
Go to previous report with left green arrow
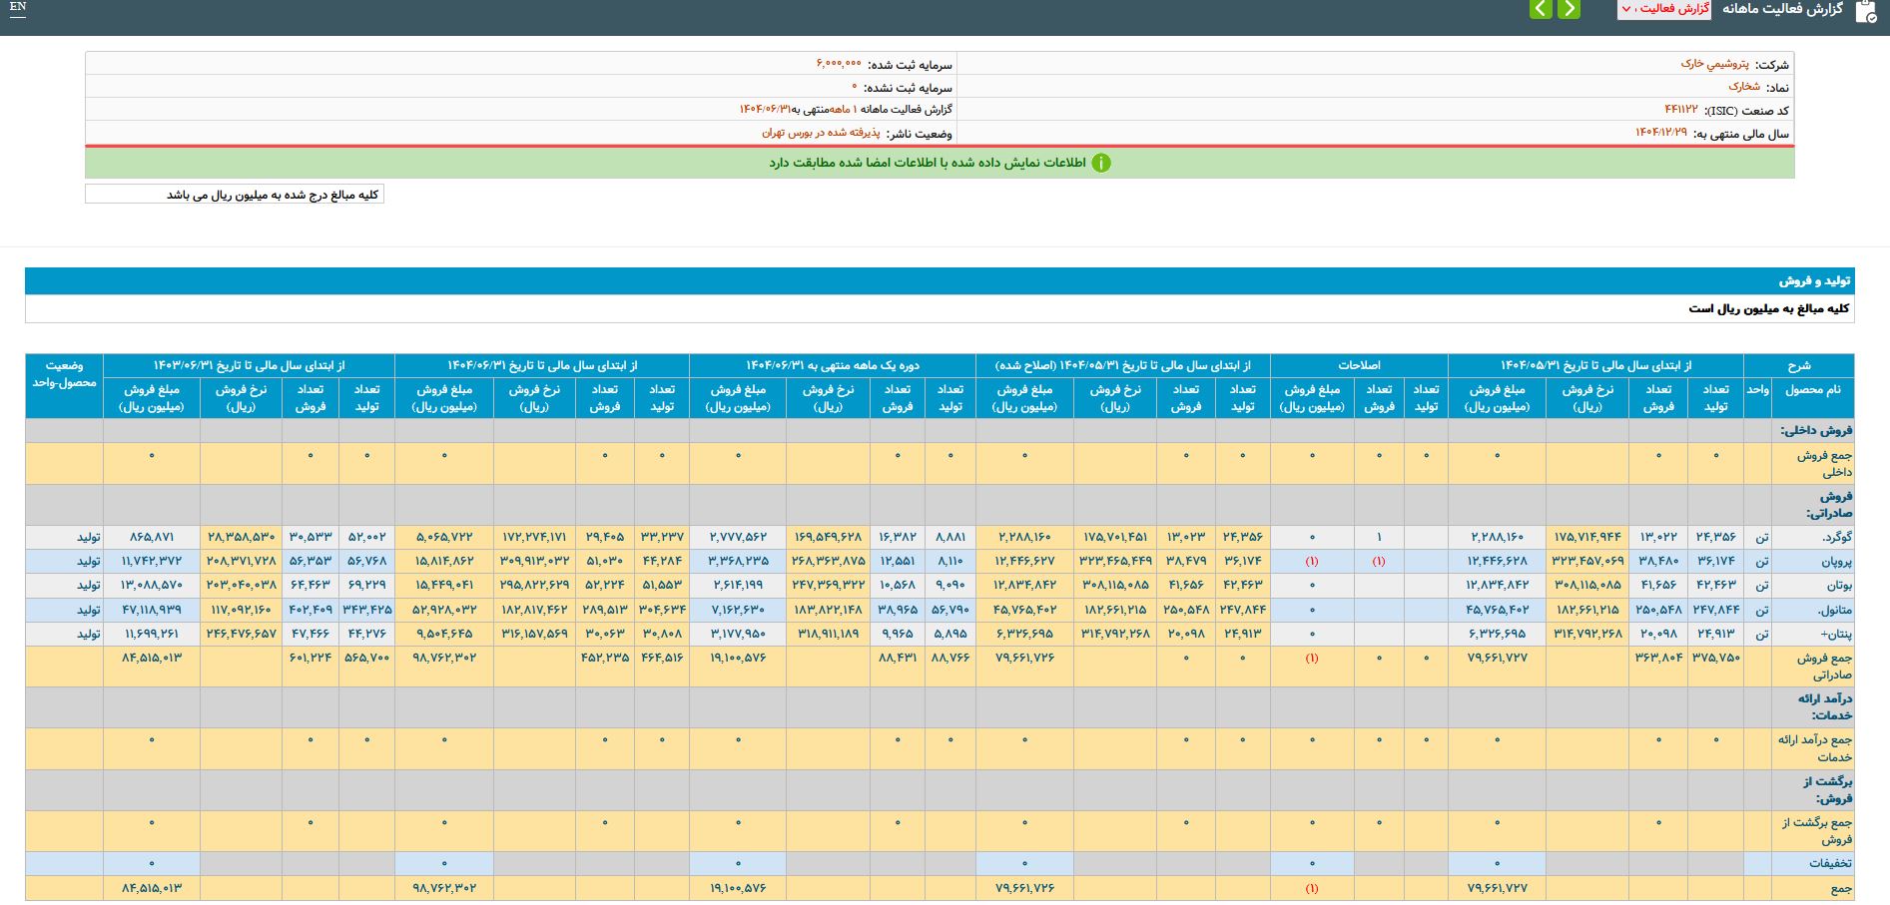[1542, 9]
